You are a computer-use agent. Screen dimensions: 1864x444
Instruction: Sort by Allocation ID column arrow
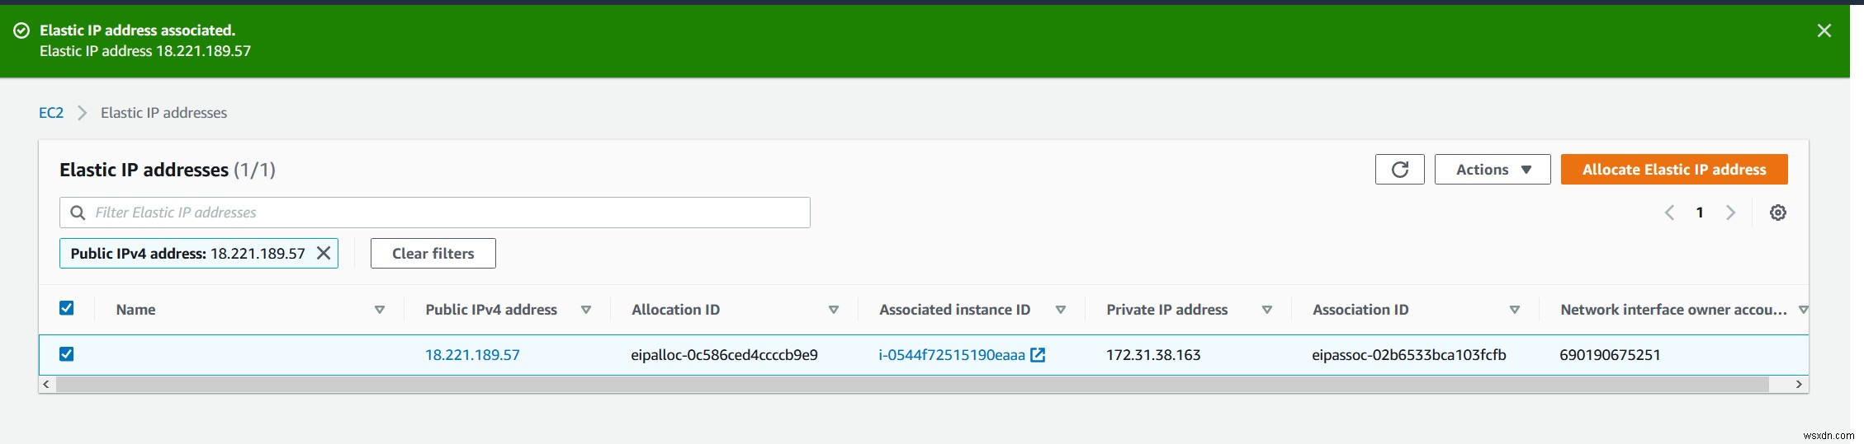pyautogui.click(x=834, y=310)
